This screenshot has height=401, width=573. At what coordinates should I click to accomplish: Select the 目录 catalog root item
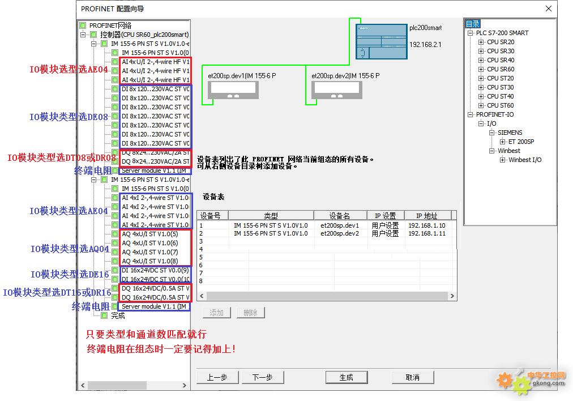[x=473, y=24]
